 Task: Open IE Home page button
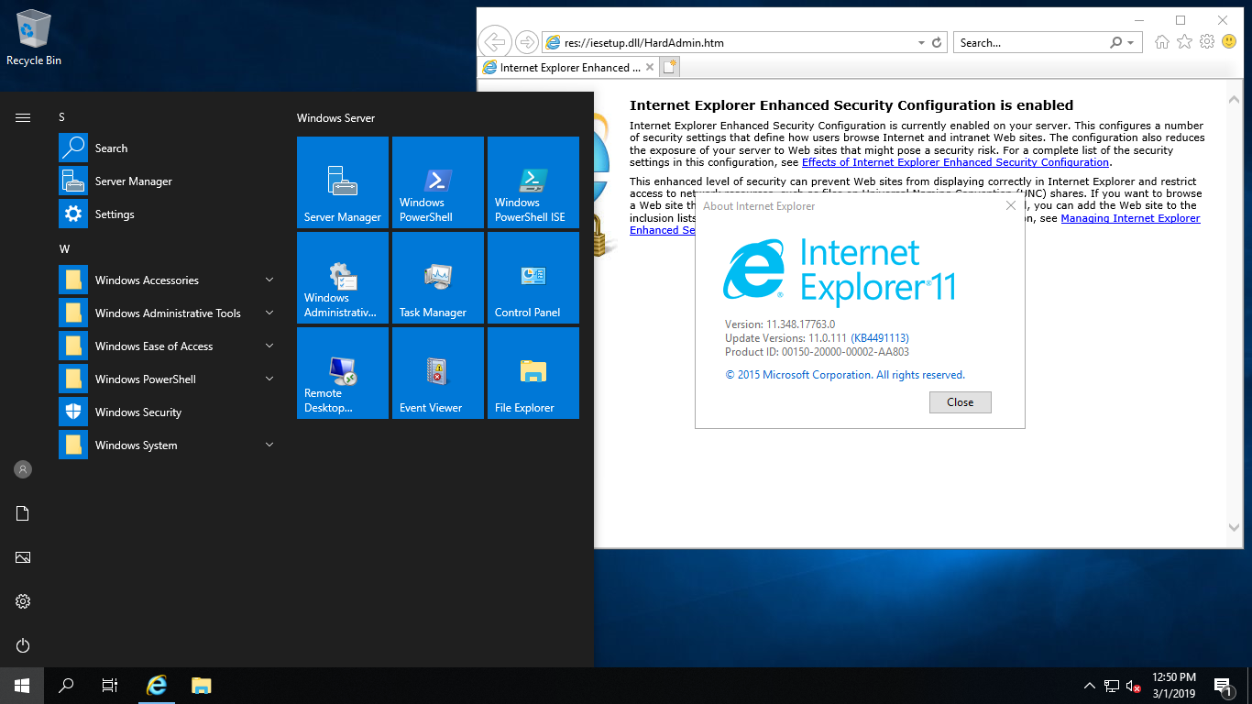1162,42
